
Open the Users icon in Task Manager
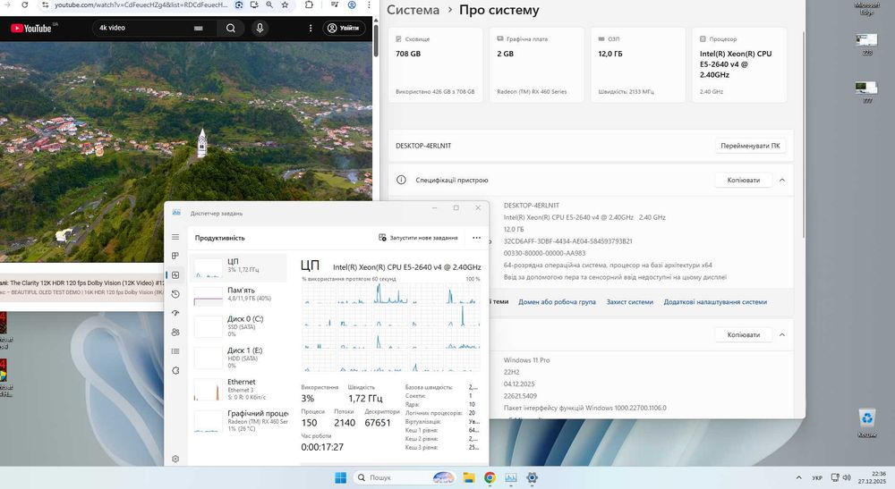coord(175,333)
